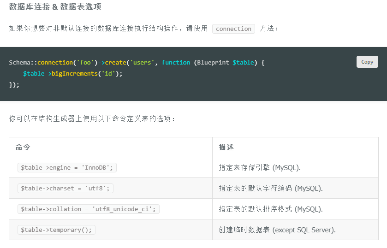Image resolution: width=387 pixels, height=248 pixels.
Task: Click the inline code word connection
Action: tap(233, 29)
